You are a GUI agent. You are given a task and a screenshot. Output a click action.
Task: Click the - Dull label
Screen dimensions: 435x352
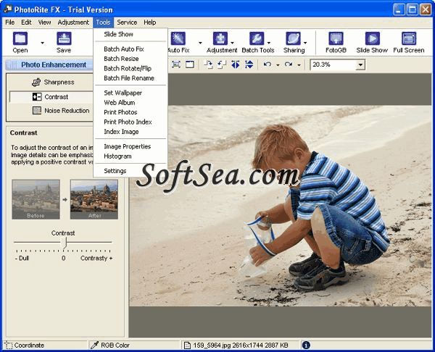click(22, 259)
